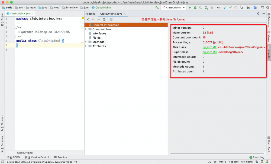The height and width of the screenshot is (164, 271).
Task: Hide the jclasslib tool window
Action: 264,14
